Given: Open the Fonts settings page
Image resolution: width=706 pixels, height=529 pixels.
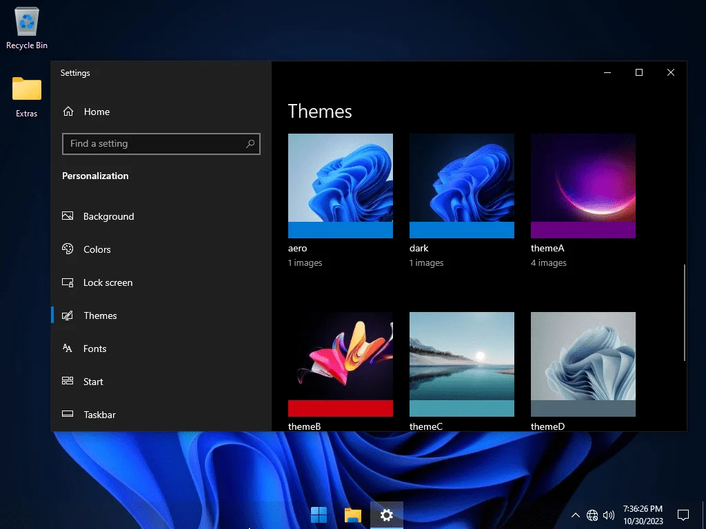Looking at the screenshot, I should [x=161, y=349].
